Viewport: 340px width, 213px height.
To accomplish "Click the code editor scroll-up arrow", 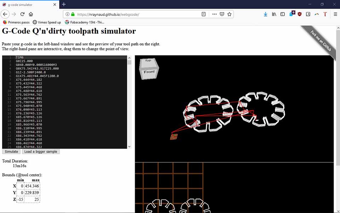I will pos(129,58).
